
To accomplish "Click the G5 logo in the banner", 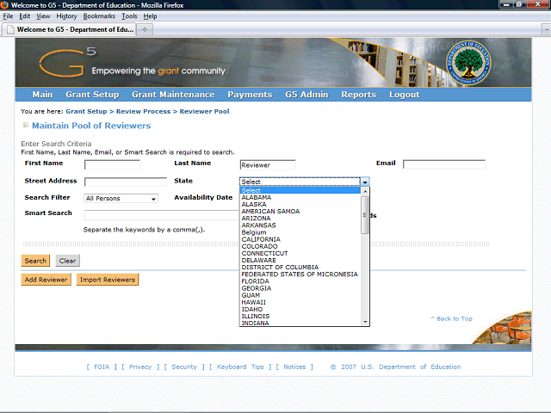I will 67,62.
